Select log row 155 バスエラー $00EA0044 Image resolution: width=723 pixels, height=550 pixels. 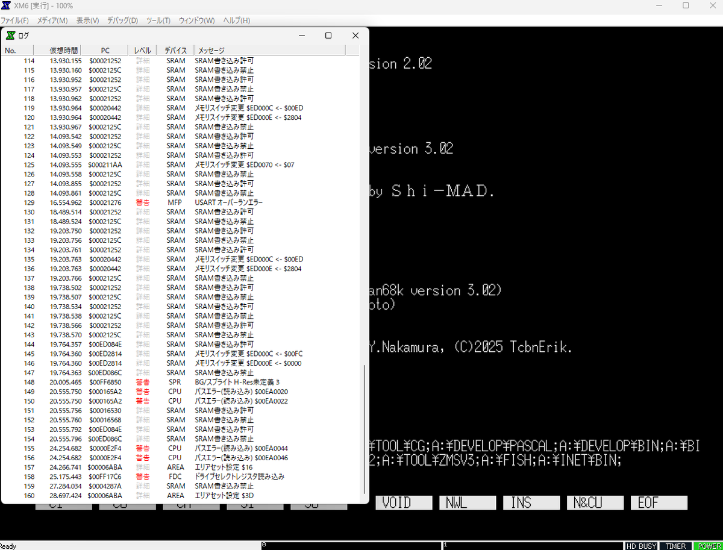click(181, 448)
